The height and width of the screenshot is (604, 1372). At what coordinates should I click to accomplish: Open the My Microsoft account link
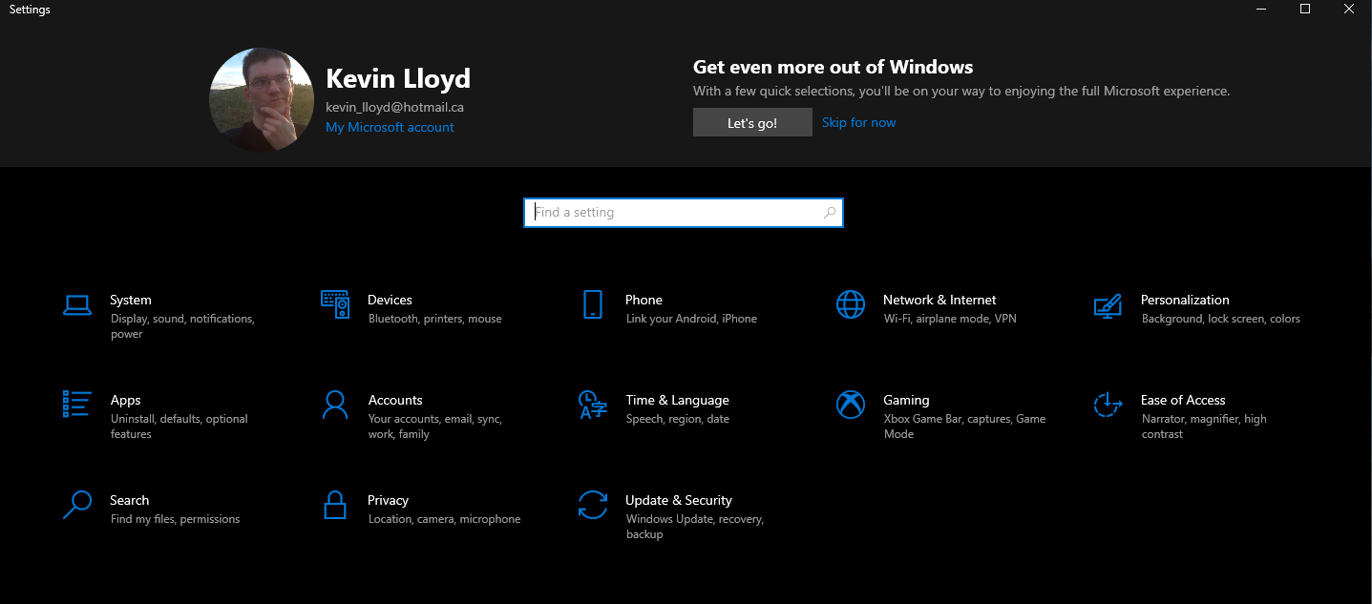pyautogui.click(x=390, y=127)
